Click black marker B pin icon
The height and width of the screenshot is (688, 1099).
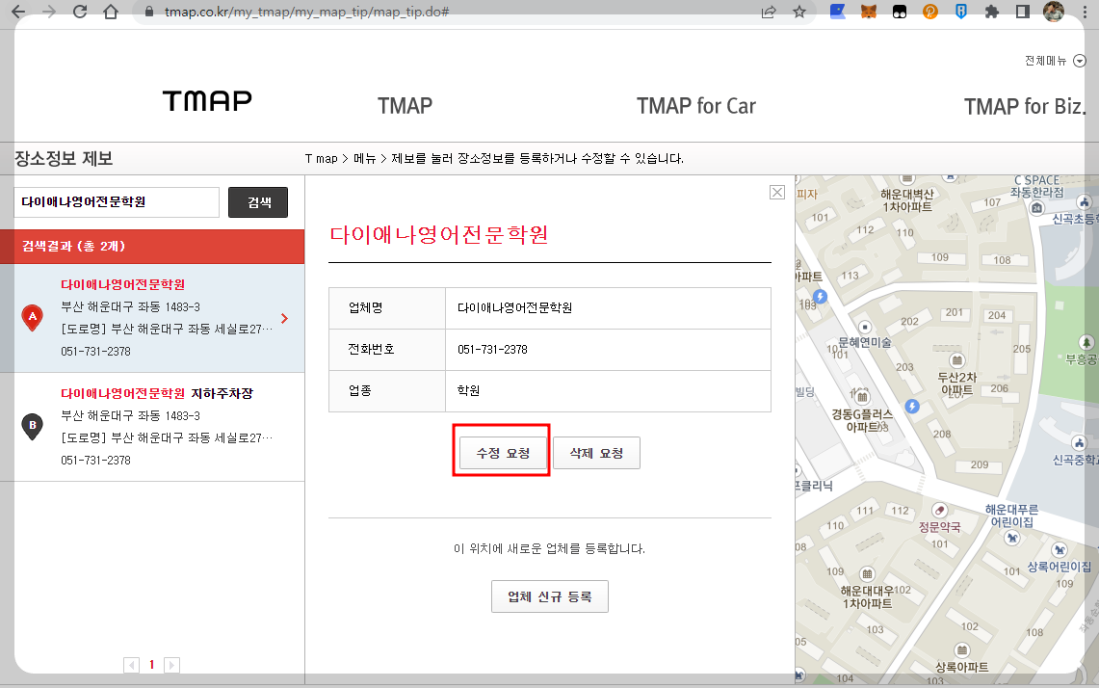pyautogui.click(x=32, y=426)
